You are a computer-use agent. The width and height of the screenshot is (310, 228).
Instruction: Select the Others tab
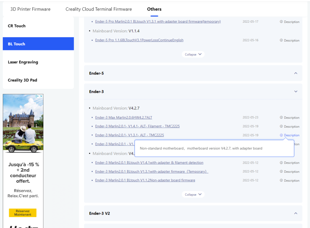tap(154, 9)
